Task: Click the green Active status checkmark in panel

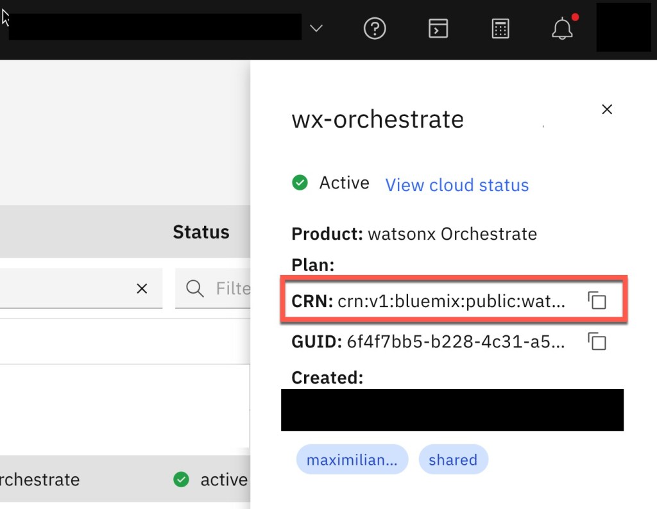Action: tap(300, 183)
